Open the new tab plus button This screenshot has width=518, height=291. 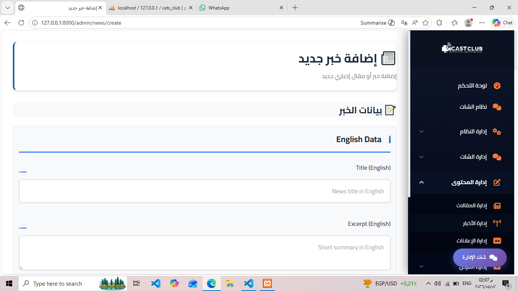click(295, 8)
